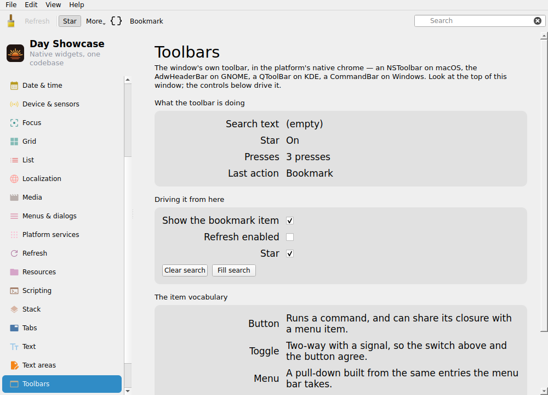Click the Fill search button
Image resolution: width=548 pixels, height=395 pixels.
click(x=234, y=270)
